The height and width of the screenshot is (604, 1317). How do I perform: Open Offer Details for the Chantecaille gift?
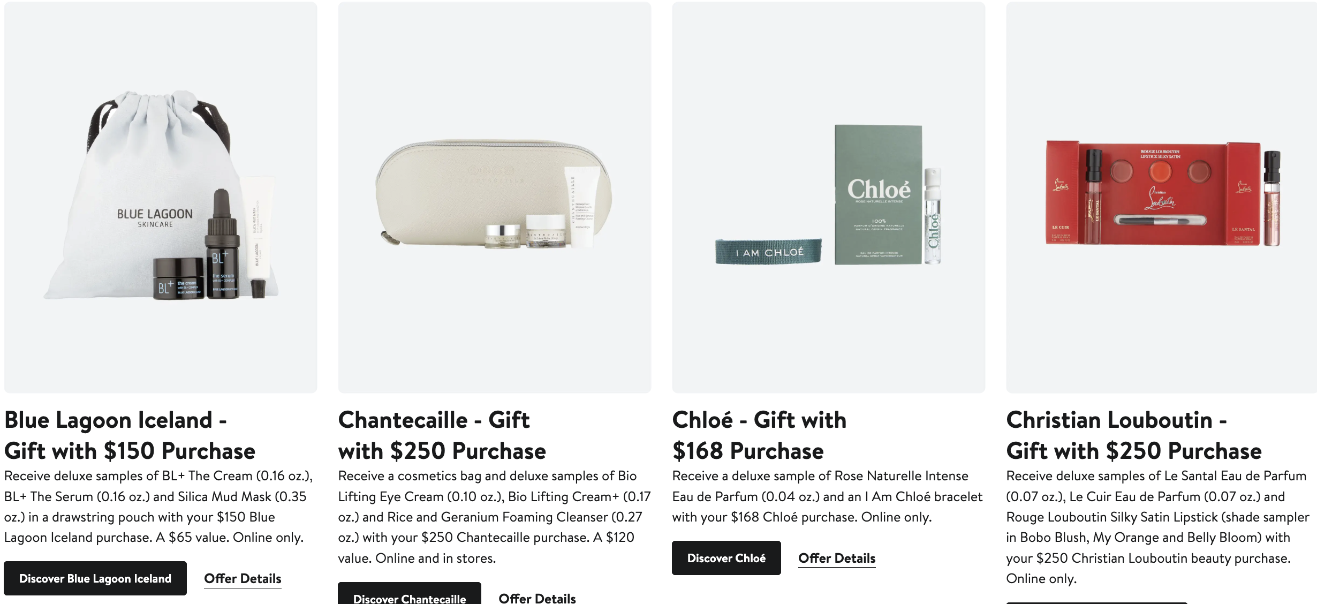tap(537, 598)
